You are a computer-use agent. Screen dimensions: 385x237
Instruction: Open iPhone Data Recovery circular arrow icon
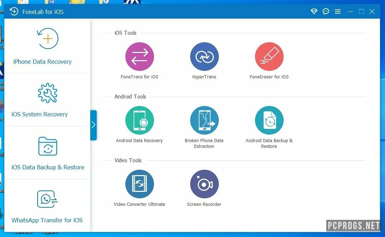pyautogui.click(x=48, y=39)
